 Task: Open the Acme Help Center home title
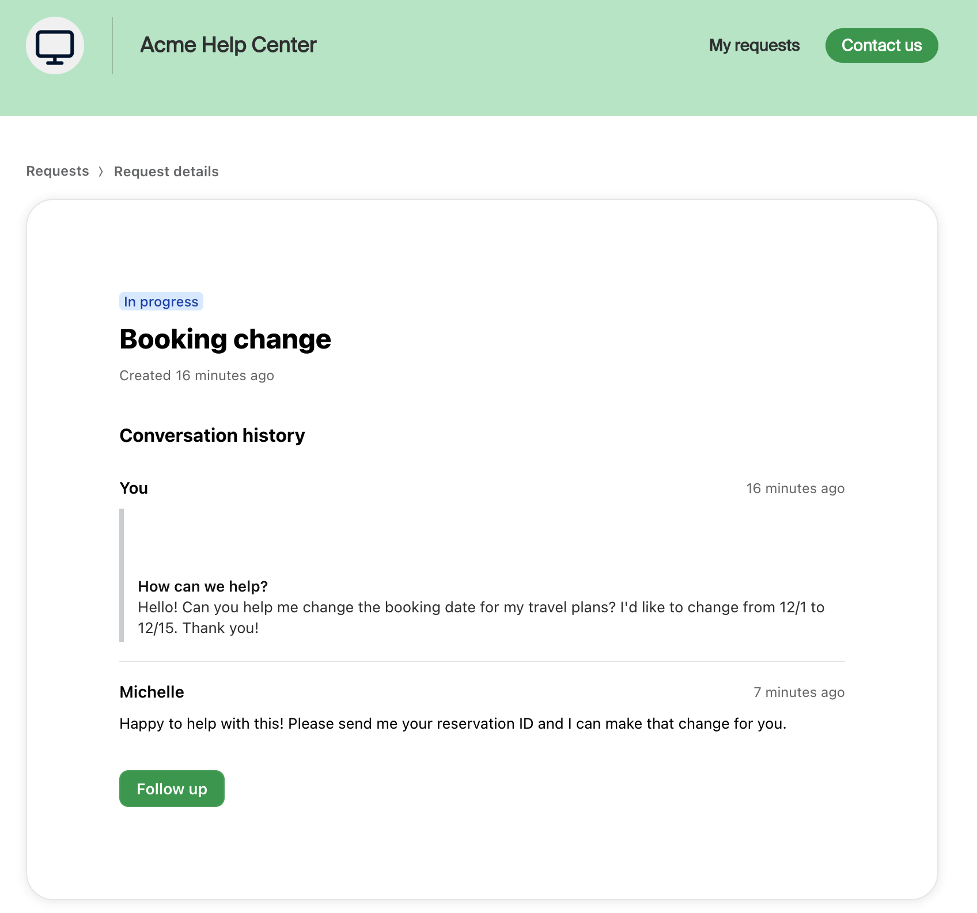(x=228, y=45)
